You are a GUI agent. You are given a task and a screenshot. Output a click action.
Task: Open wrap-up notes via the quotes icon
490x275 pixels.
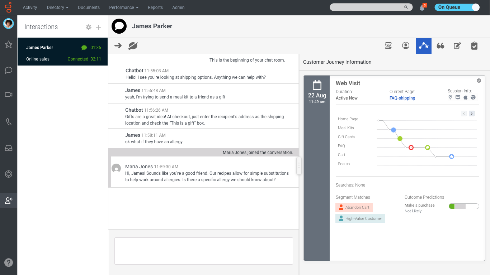click(440, 45)
